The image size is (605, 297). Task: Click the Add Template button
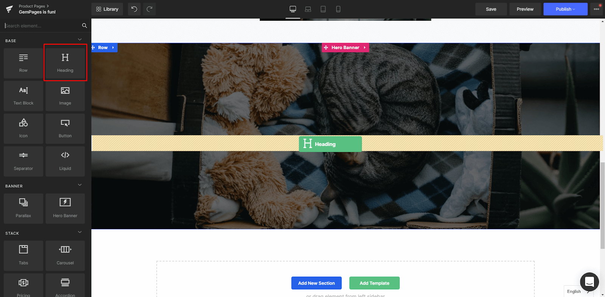tap(374, 283)
